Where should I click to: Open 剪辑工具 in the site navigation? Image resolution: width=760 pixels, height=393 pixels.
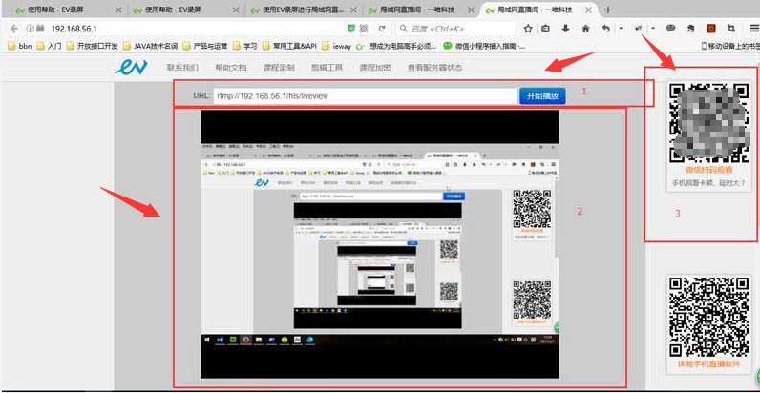(x=327, y=68)
